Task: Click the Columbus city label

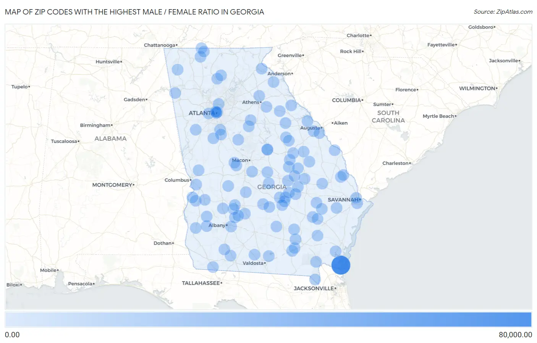Action: [177, 180]
